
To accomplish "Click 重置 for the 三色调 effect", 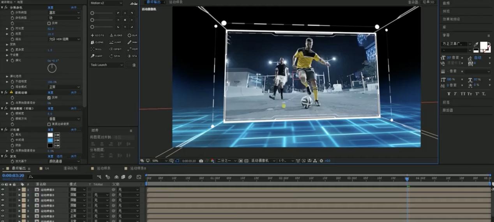I will [50, 130].
